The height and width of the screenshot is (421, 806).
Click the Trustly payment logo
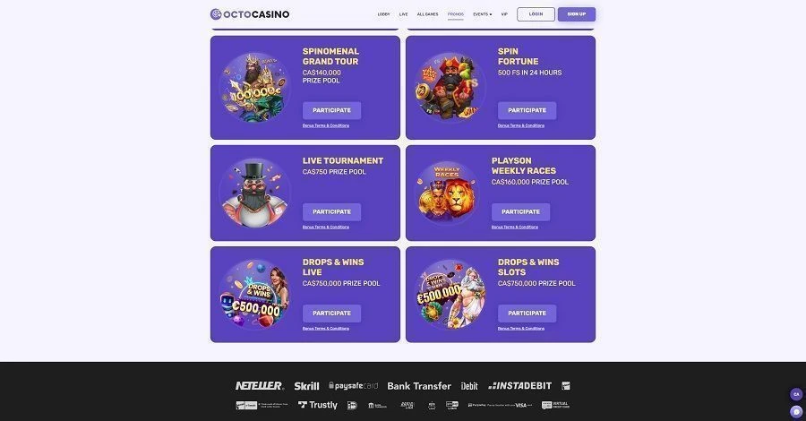point(318,405)
